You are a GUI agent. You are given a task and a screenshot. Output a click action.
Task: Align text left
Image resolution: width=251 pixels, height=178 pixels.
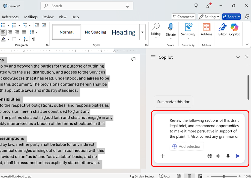point(3,32)
